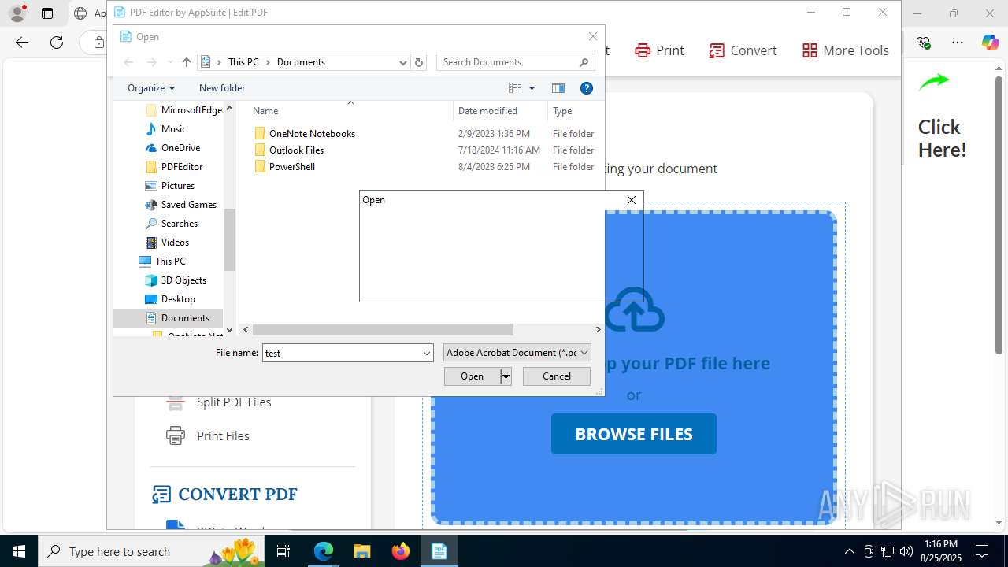
Task: Open the File name combo box dropdown
Action: pyautogui.click(x=427, y=353)
